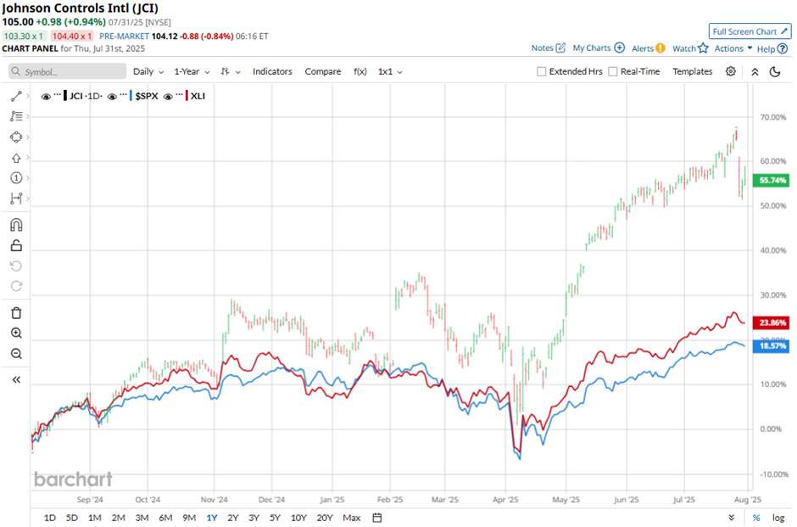Open chart Templates
Screen dimensions: 797x527
pyautogui.click(x=693, y=72)
